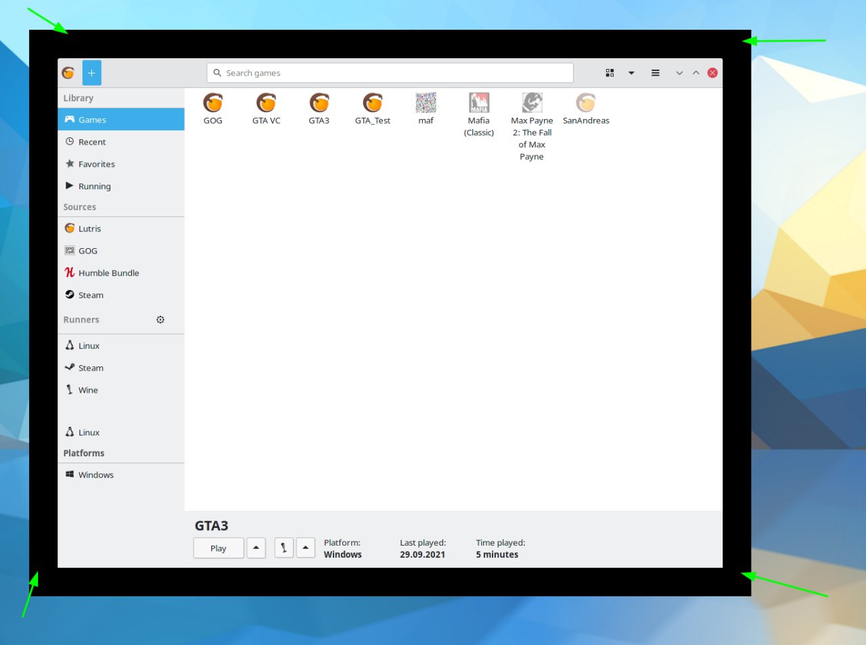The height and width of the screenshot is (645, 866).
Task: Select the Linux runner above Steam
Action: click(121, 345)
